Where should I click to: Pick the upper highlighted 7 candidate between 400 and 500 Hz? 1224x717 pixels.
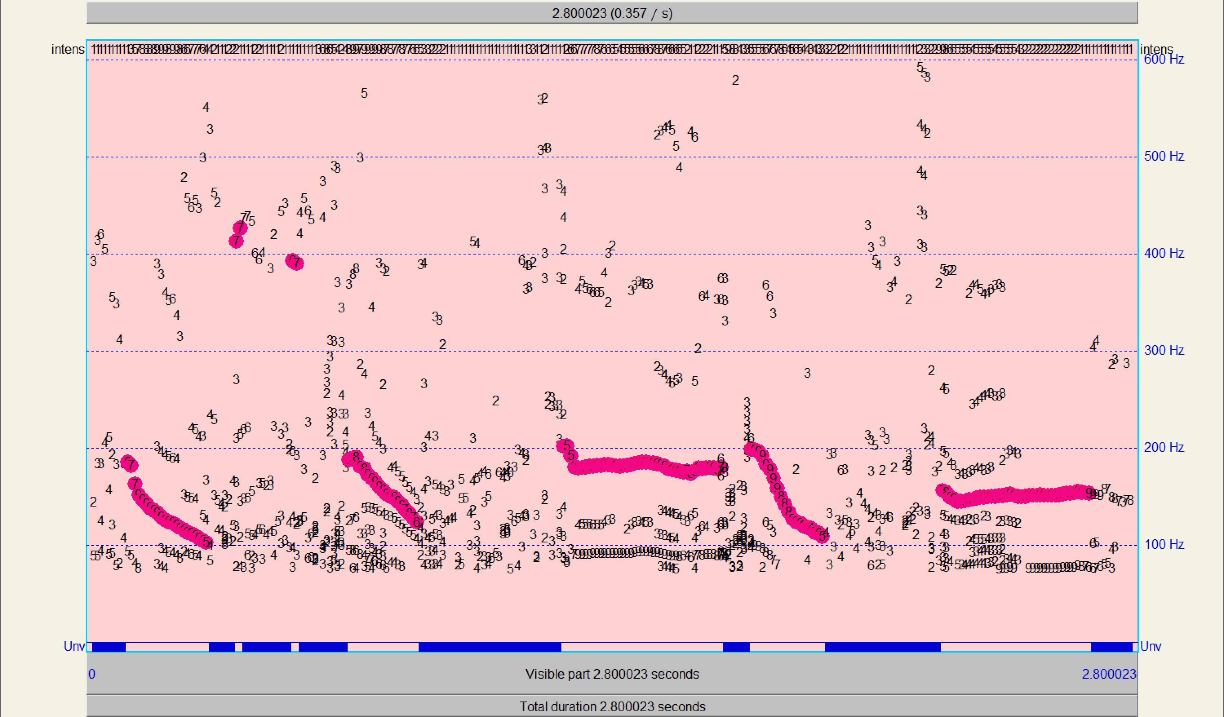(240, 227)
